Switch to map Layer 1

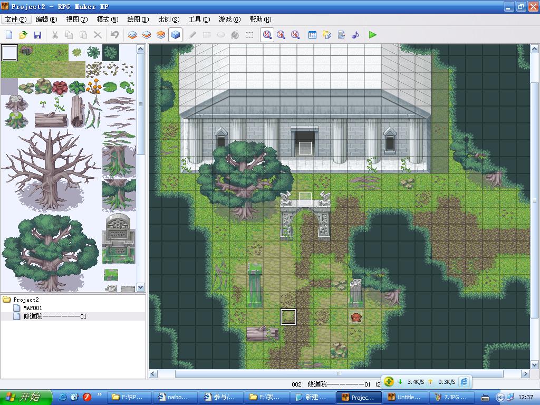click(x=132, y=35)
